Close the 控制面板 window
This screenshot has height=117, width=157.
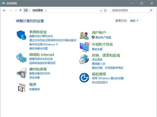coord(152,3)
